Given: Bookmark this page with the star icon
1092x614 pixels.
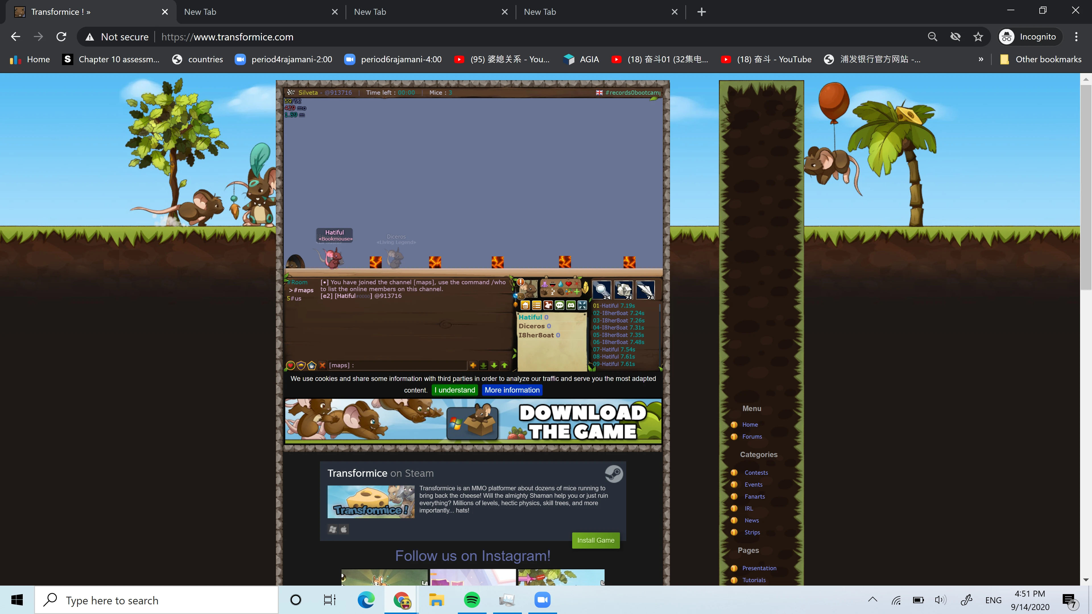Looking at the screenshot, I should (978, 37).
